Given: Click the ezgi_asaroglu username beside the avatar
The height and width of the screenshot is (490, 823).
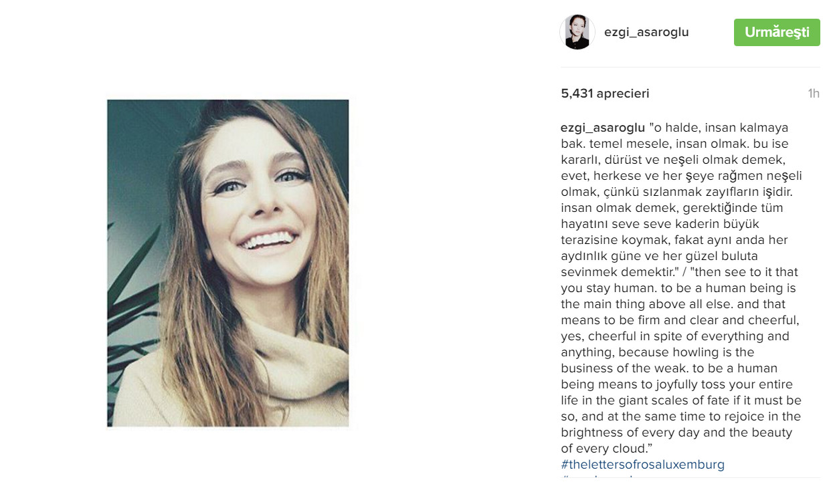Looking at the screenshot, I should coord(646,32).
